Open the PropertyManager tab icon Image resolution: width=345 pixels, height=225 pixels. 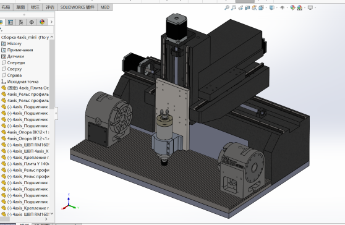coord(11,22)
